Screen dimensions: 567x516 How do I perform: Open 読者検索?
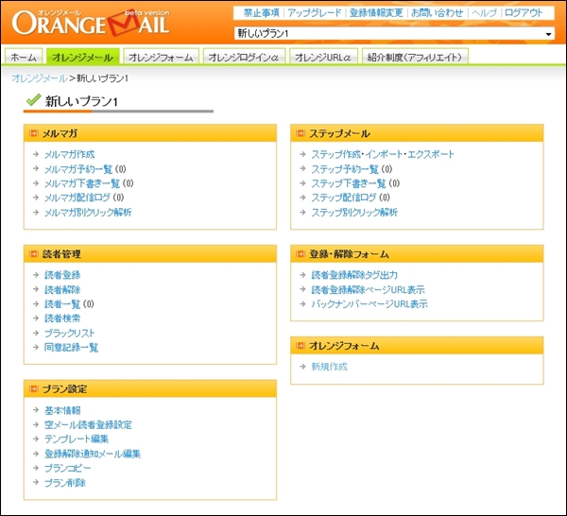click(62, 318)
